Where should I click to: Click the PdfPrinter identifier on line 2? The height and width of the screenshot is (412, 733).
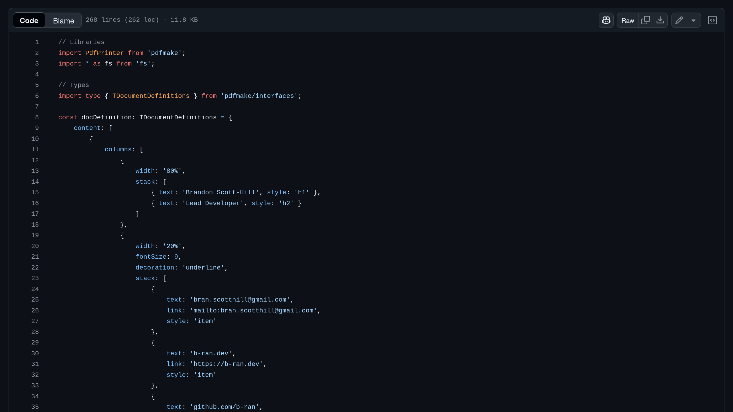pos(105,53)
